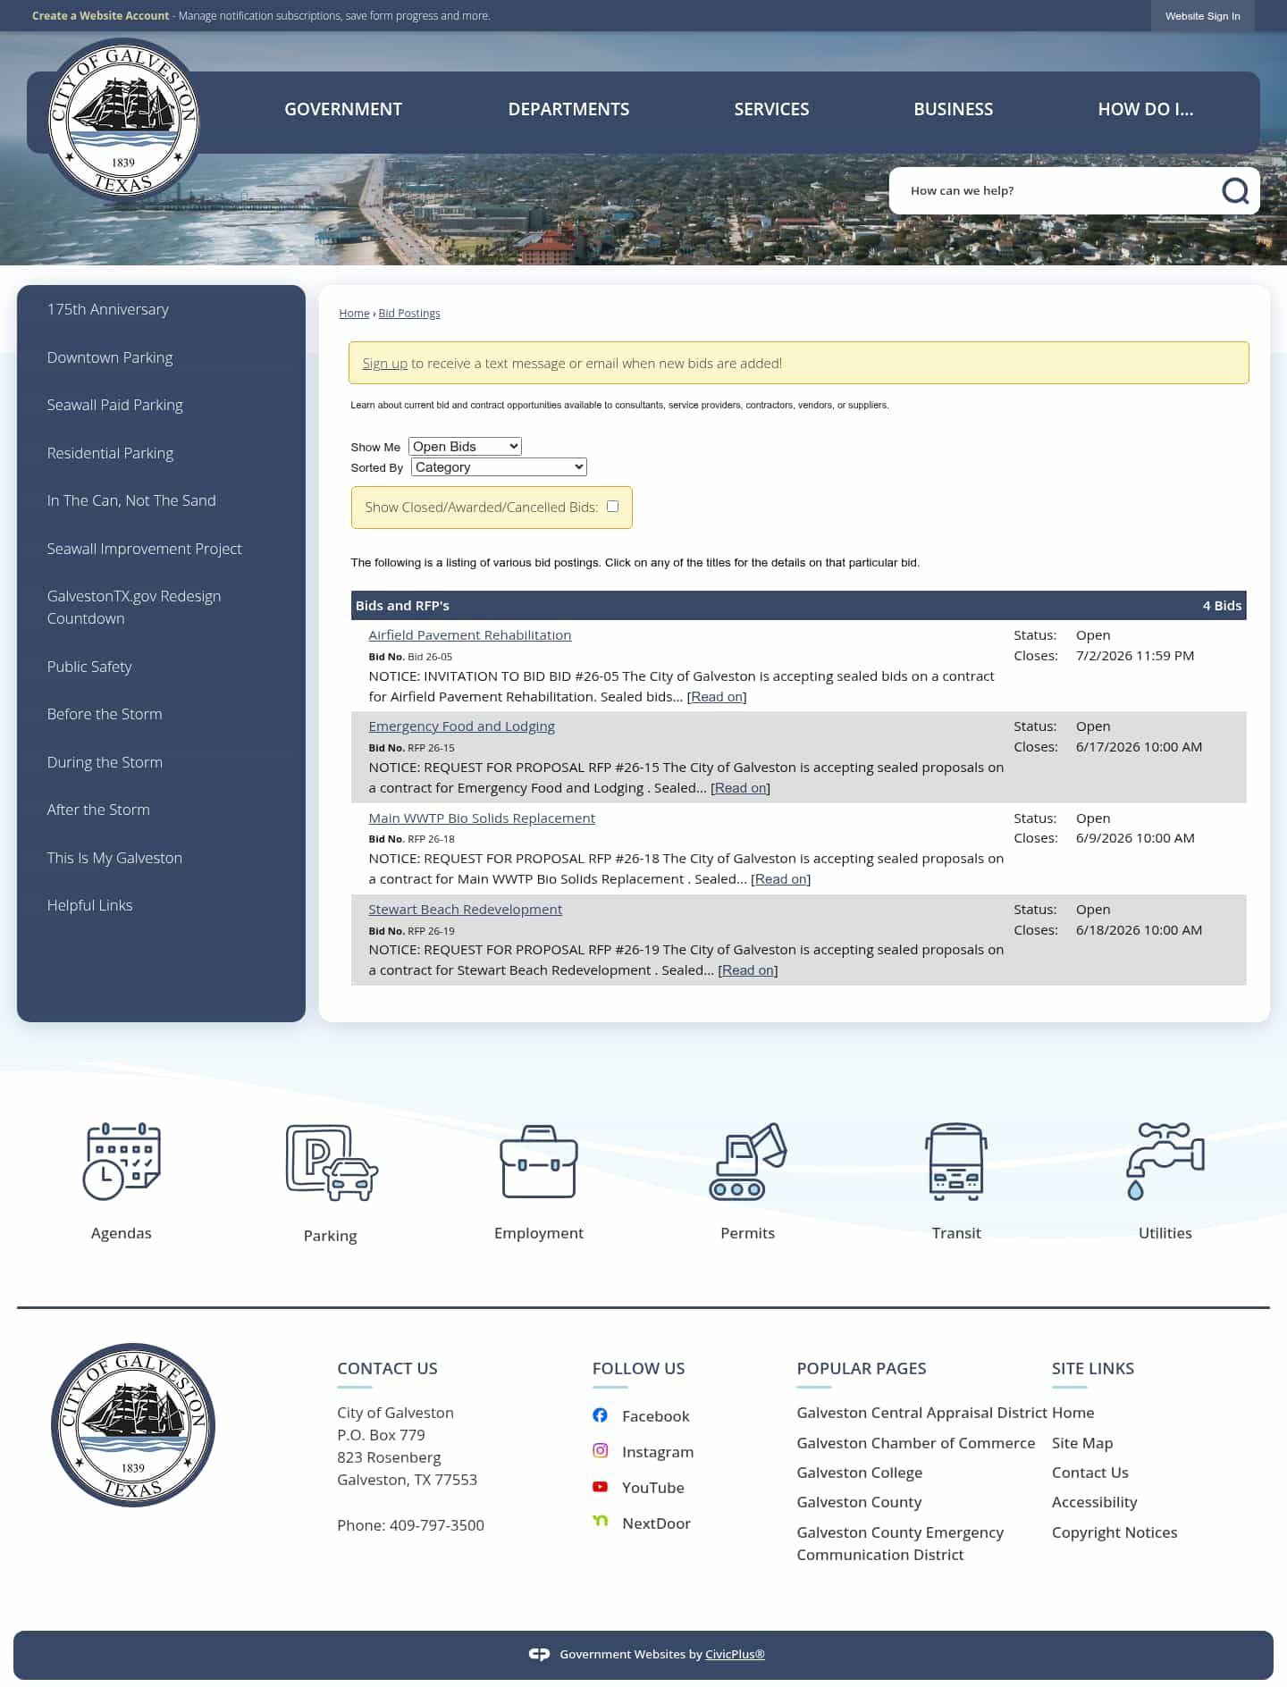1287x1687 pixels.
Task: Open the Transit bus icon
Action: pos(956,1162)
